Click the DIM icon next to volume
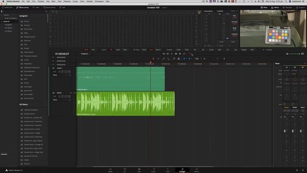The image size is (307, 173). pos(303,54)
